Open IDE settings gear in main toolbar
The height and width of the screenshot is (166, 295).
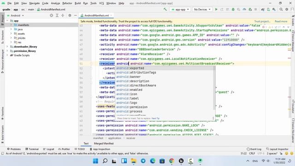(x=287, y=9)
